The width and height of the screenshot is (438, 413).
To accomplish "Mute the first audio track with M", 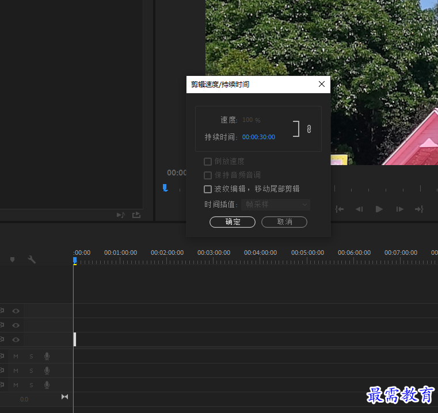I will tap(16, 356).
